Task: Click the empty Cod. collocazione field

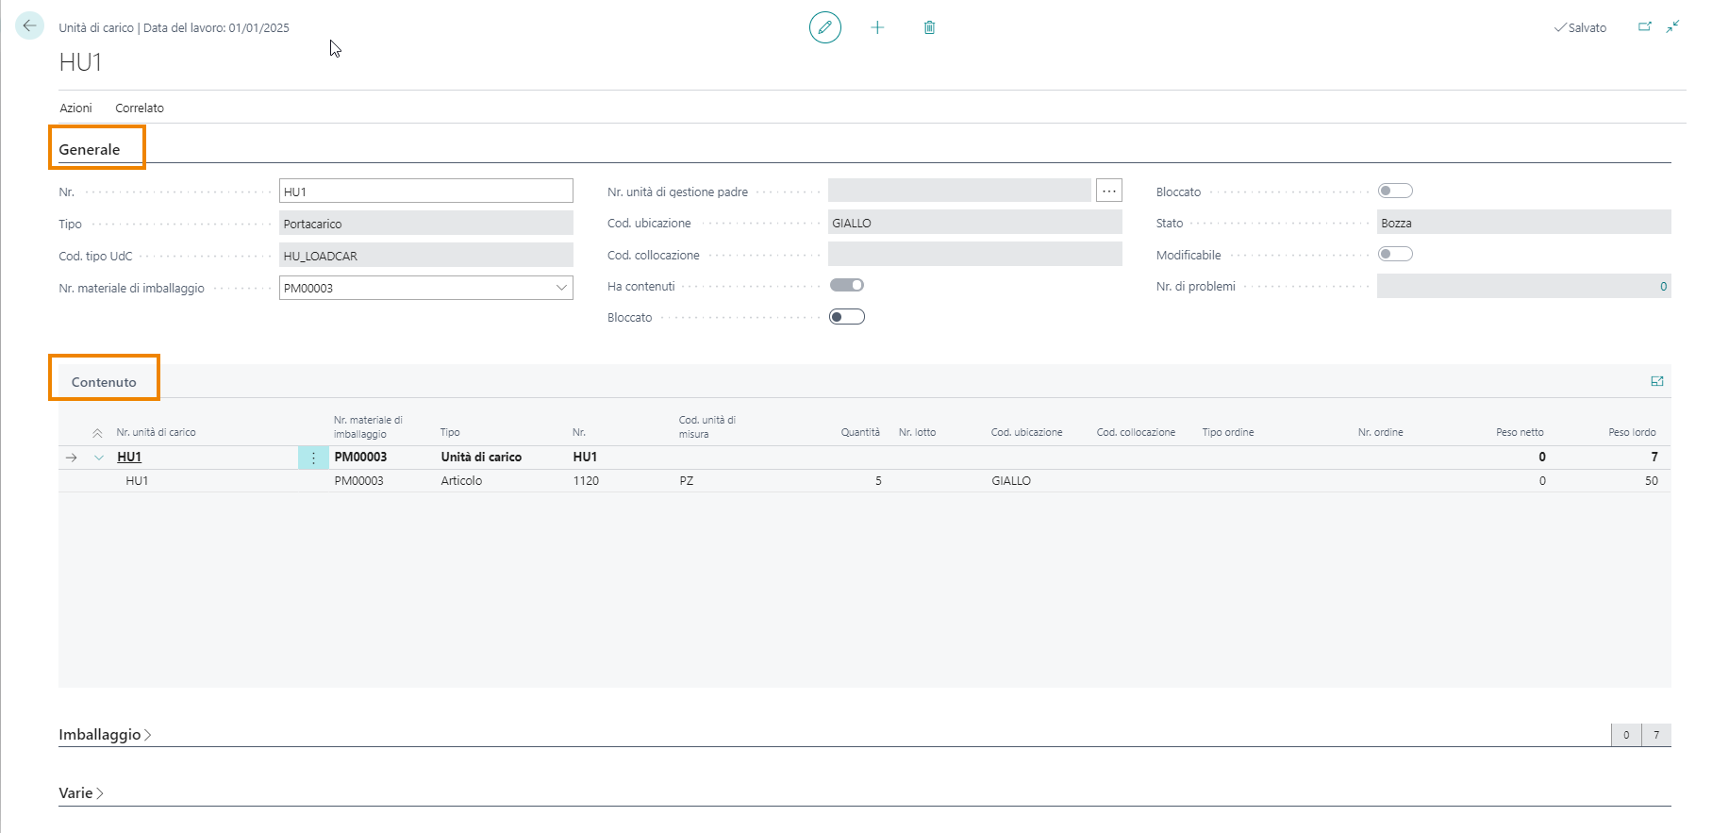Action: pyautogui.click(x=975, y=255)
